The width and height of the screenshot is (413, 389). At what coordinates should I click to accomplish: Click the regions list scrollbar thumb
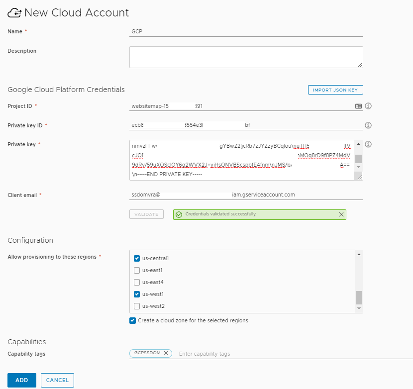tap(359, 297)
